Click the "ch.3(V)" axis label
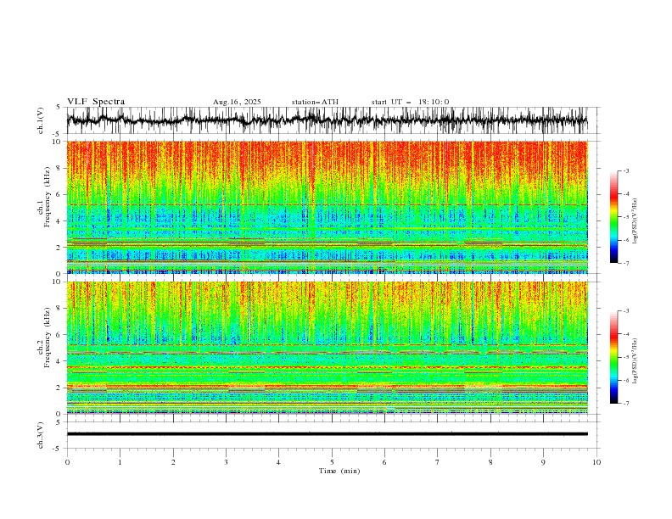Screen dimensions: 672x519 click(x=41, y=435)
